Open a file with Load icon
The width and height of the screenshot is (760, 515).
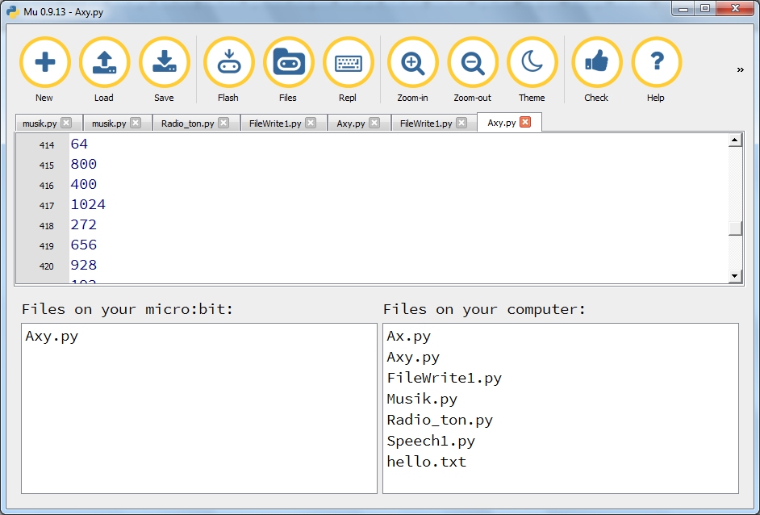pos(104,63)
